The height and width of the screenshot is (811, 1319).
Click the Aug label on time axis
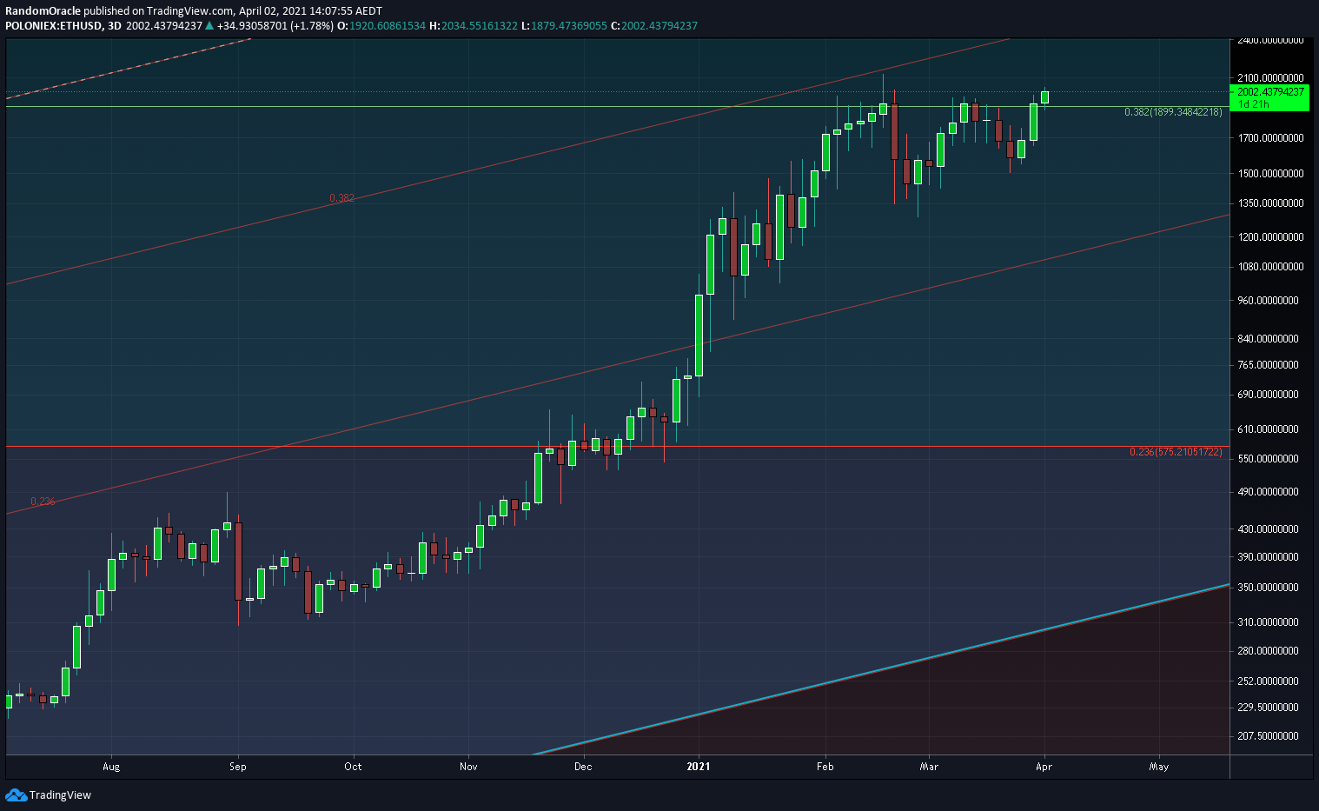[x=111, y=767]
